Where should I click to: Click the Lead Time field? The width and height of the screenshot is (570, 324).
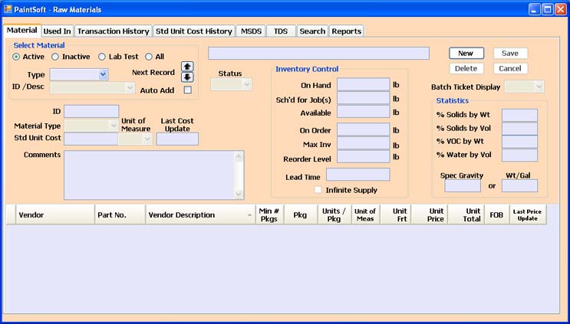click(358, 175)
